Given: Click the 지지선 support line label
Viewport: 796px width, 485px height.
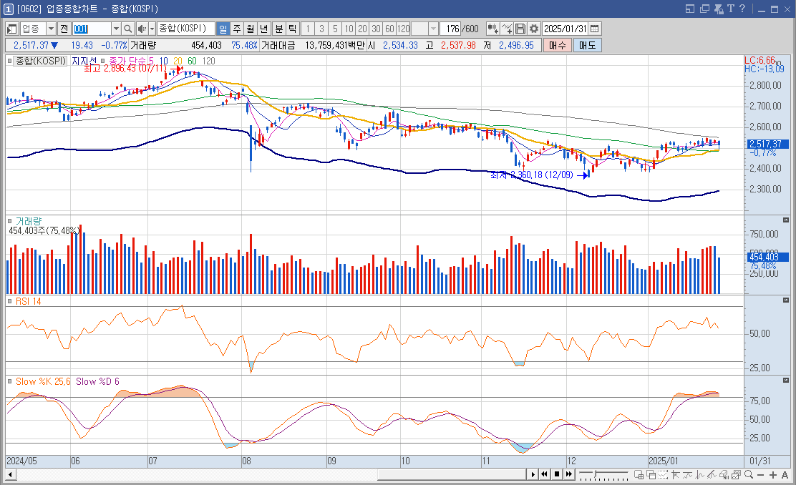Looking at the screenshot, I should tap(84, 61).
